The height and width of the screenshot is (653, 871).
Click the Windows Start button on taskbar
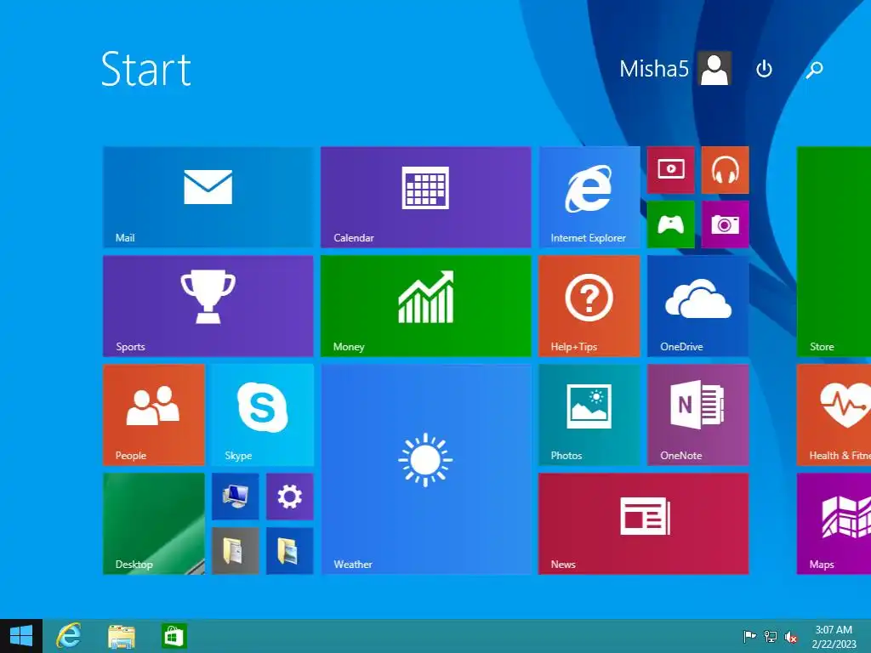click(x=21, y=636)
